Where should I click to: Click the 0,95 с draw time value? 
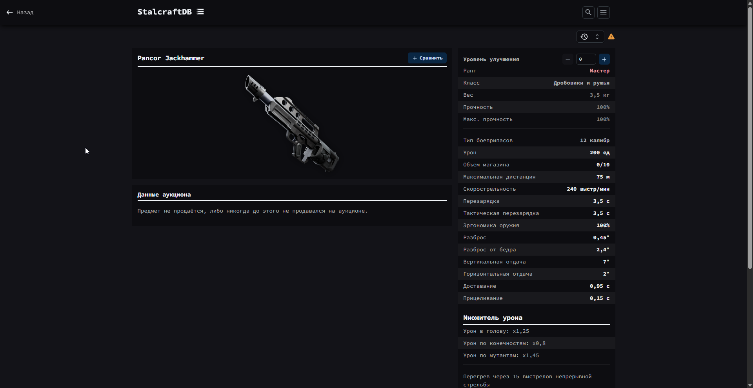600,286
